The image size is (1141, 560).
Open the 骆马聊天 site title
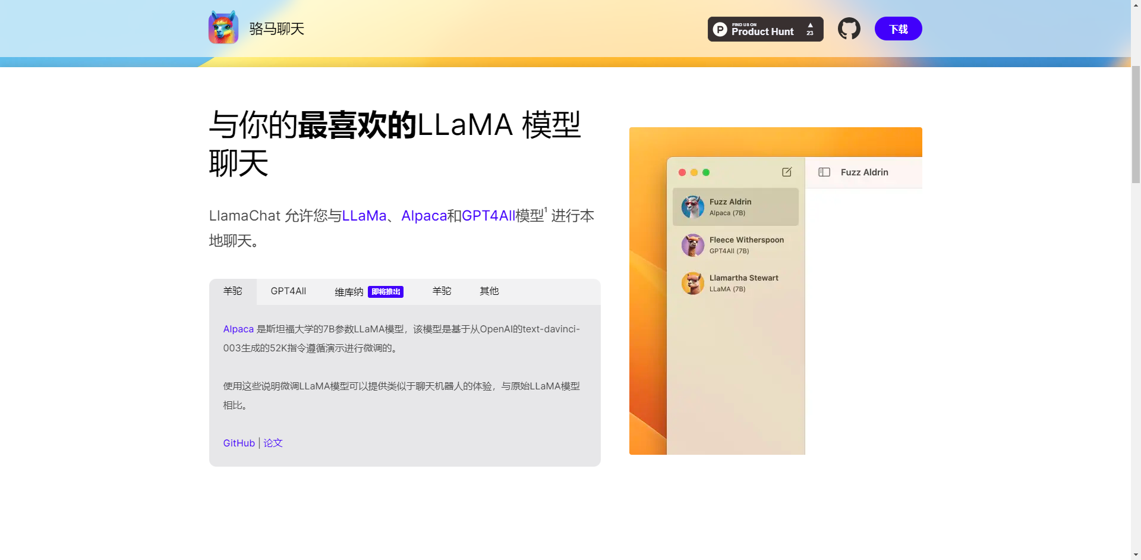(x=277, y=29)
